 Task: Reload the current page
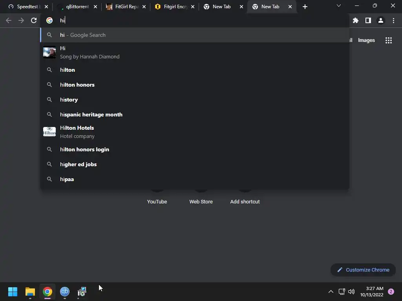point(34,20)
